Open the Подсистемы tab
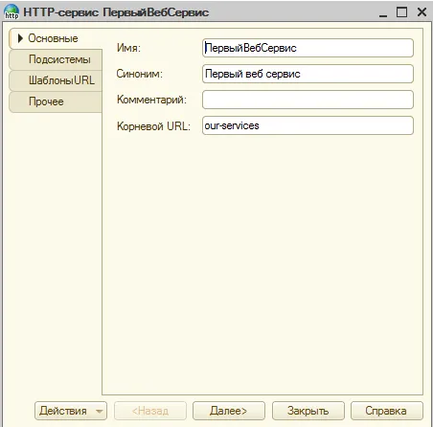The height and width of the screenshot is (427, 433). pos(56,59)
